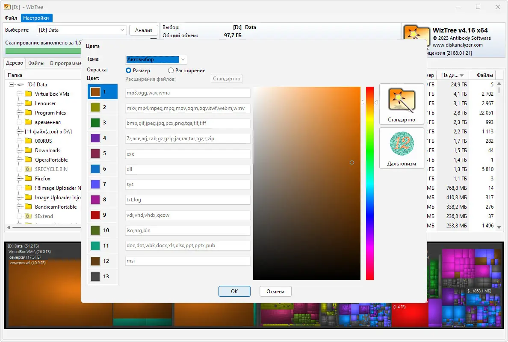Expand the Firefox tree node
This screenshot has height=342, width=508.
pos(19,178)
